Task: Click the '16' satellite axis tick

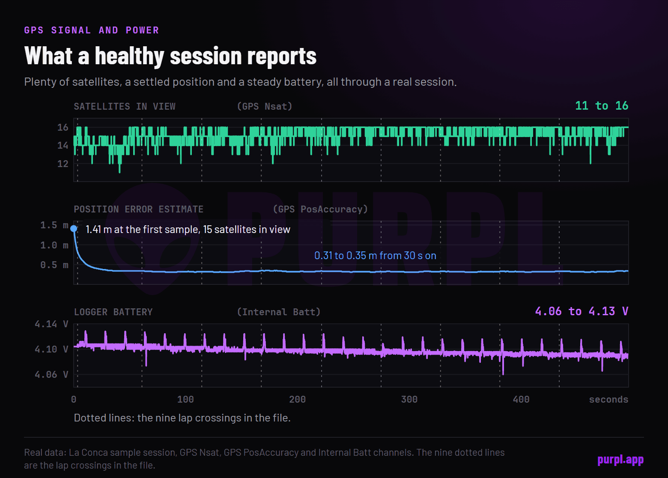Action: click(x=63, y=127)
